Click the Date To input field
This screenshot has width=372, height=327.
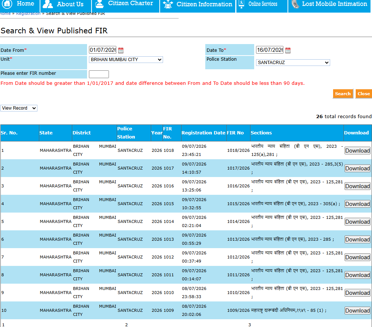tap(269, 50)
